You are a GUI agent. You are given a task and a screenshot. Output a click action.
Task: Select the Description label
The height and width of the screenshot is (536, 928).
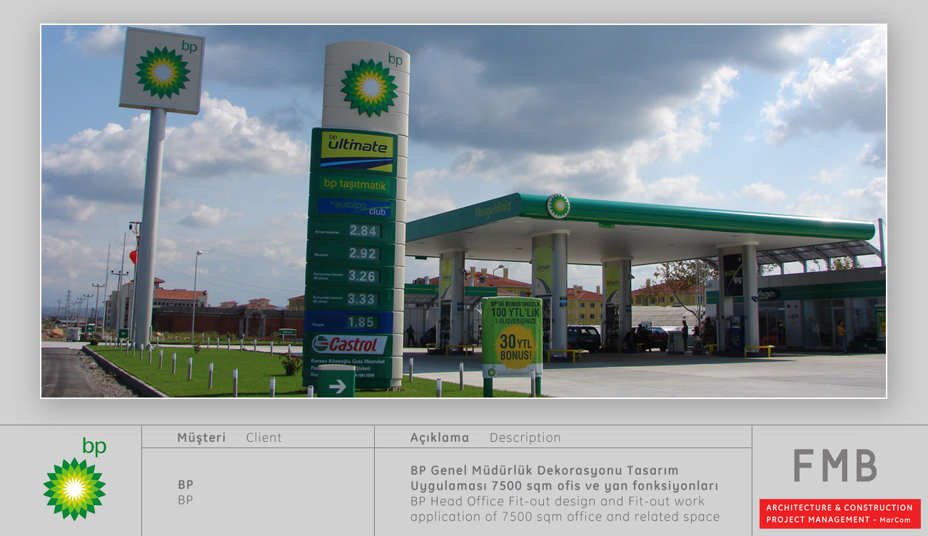[x=525, y=438]
